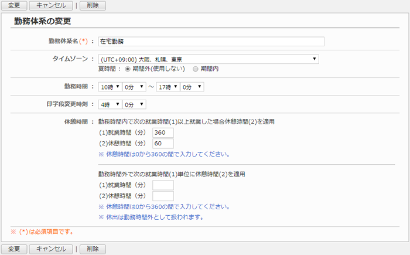
Task: Click empty 休憩時間 field for outside work hours
Action: 163,196
